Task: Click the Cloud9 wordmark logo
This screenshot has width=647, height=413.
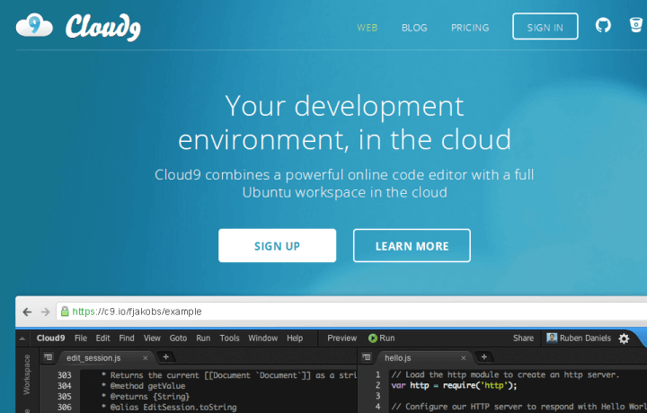Action: (x=103, y=27)
